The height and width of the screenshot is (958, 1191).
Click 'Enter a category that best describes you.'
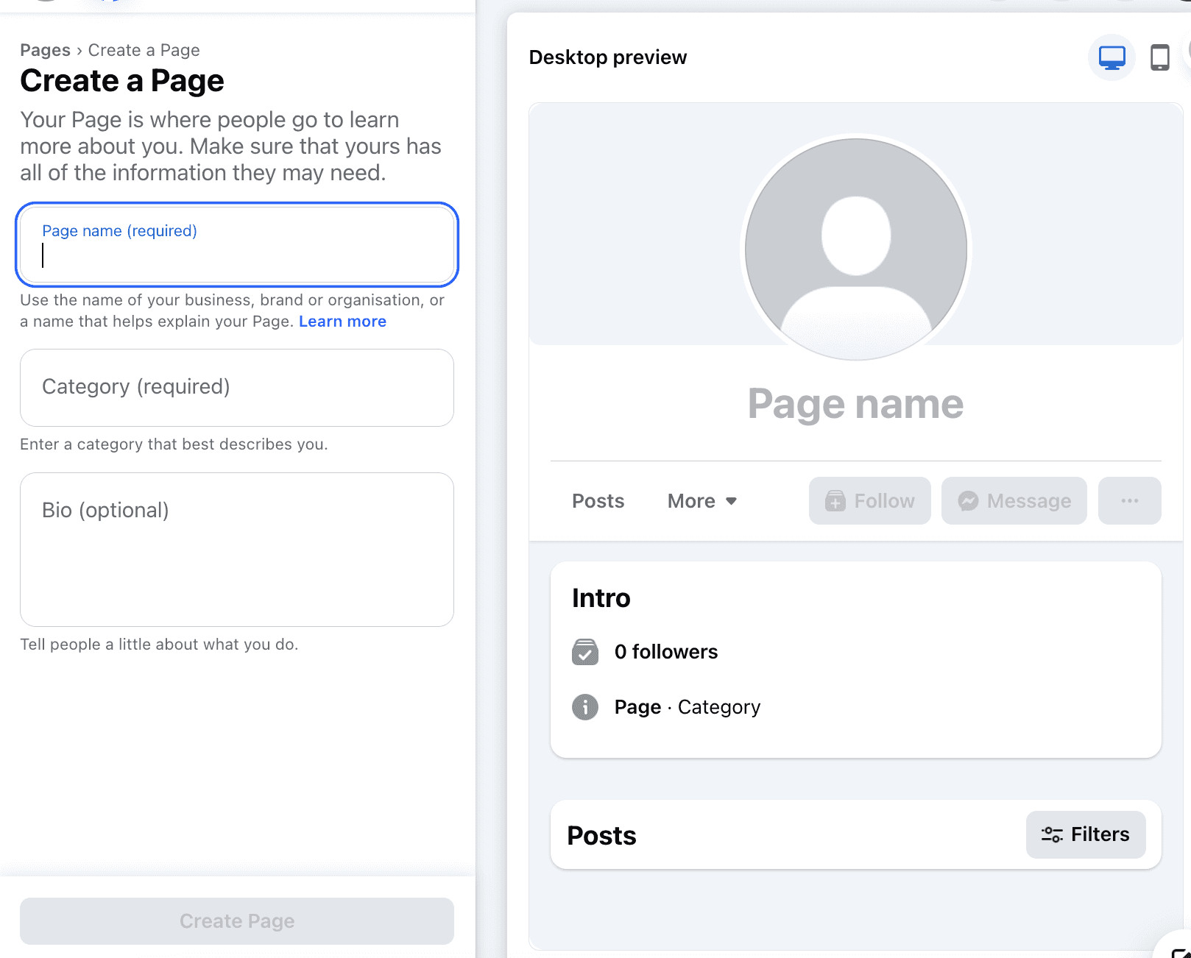click(174, 444)
